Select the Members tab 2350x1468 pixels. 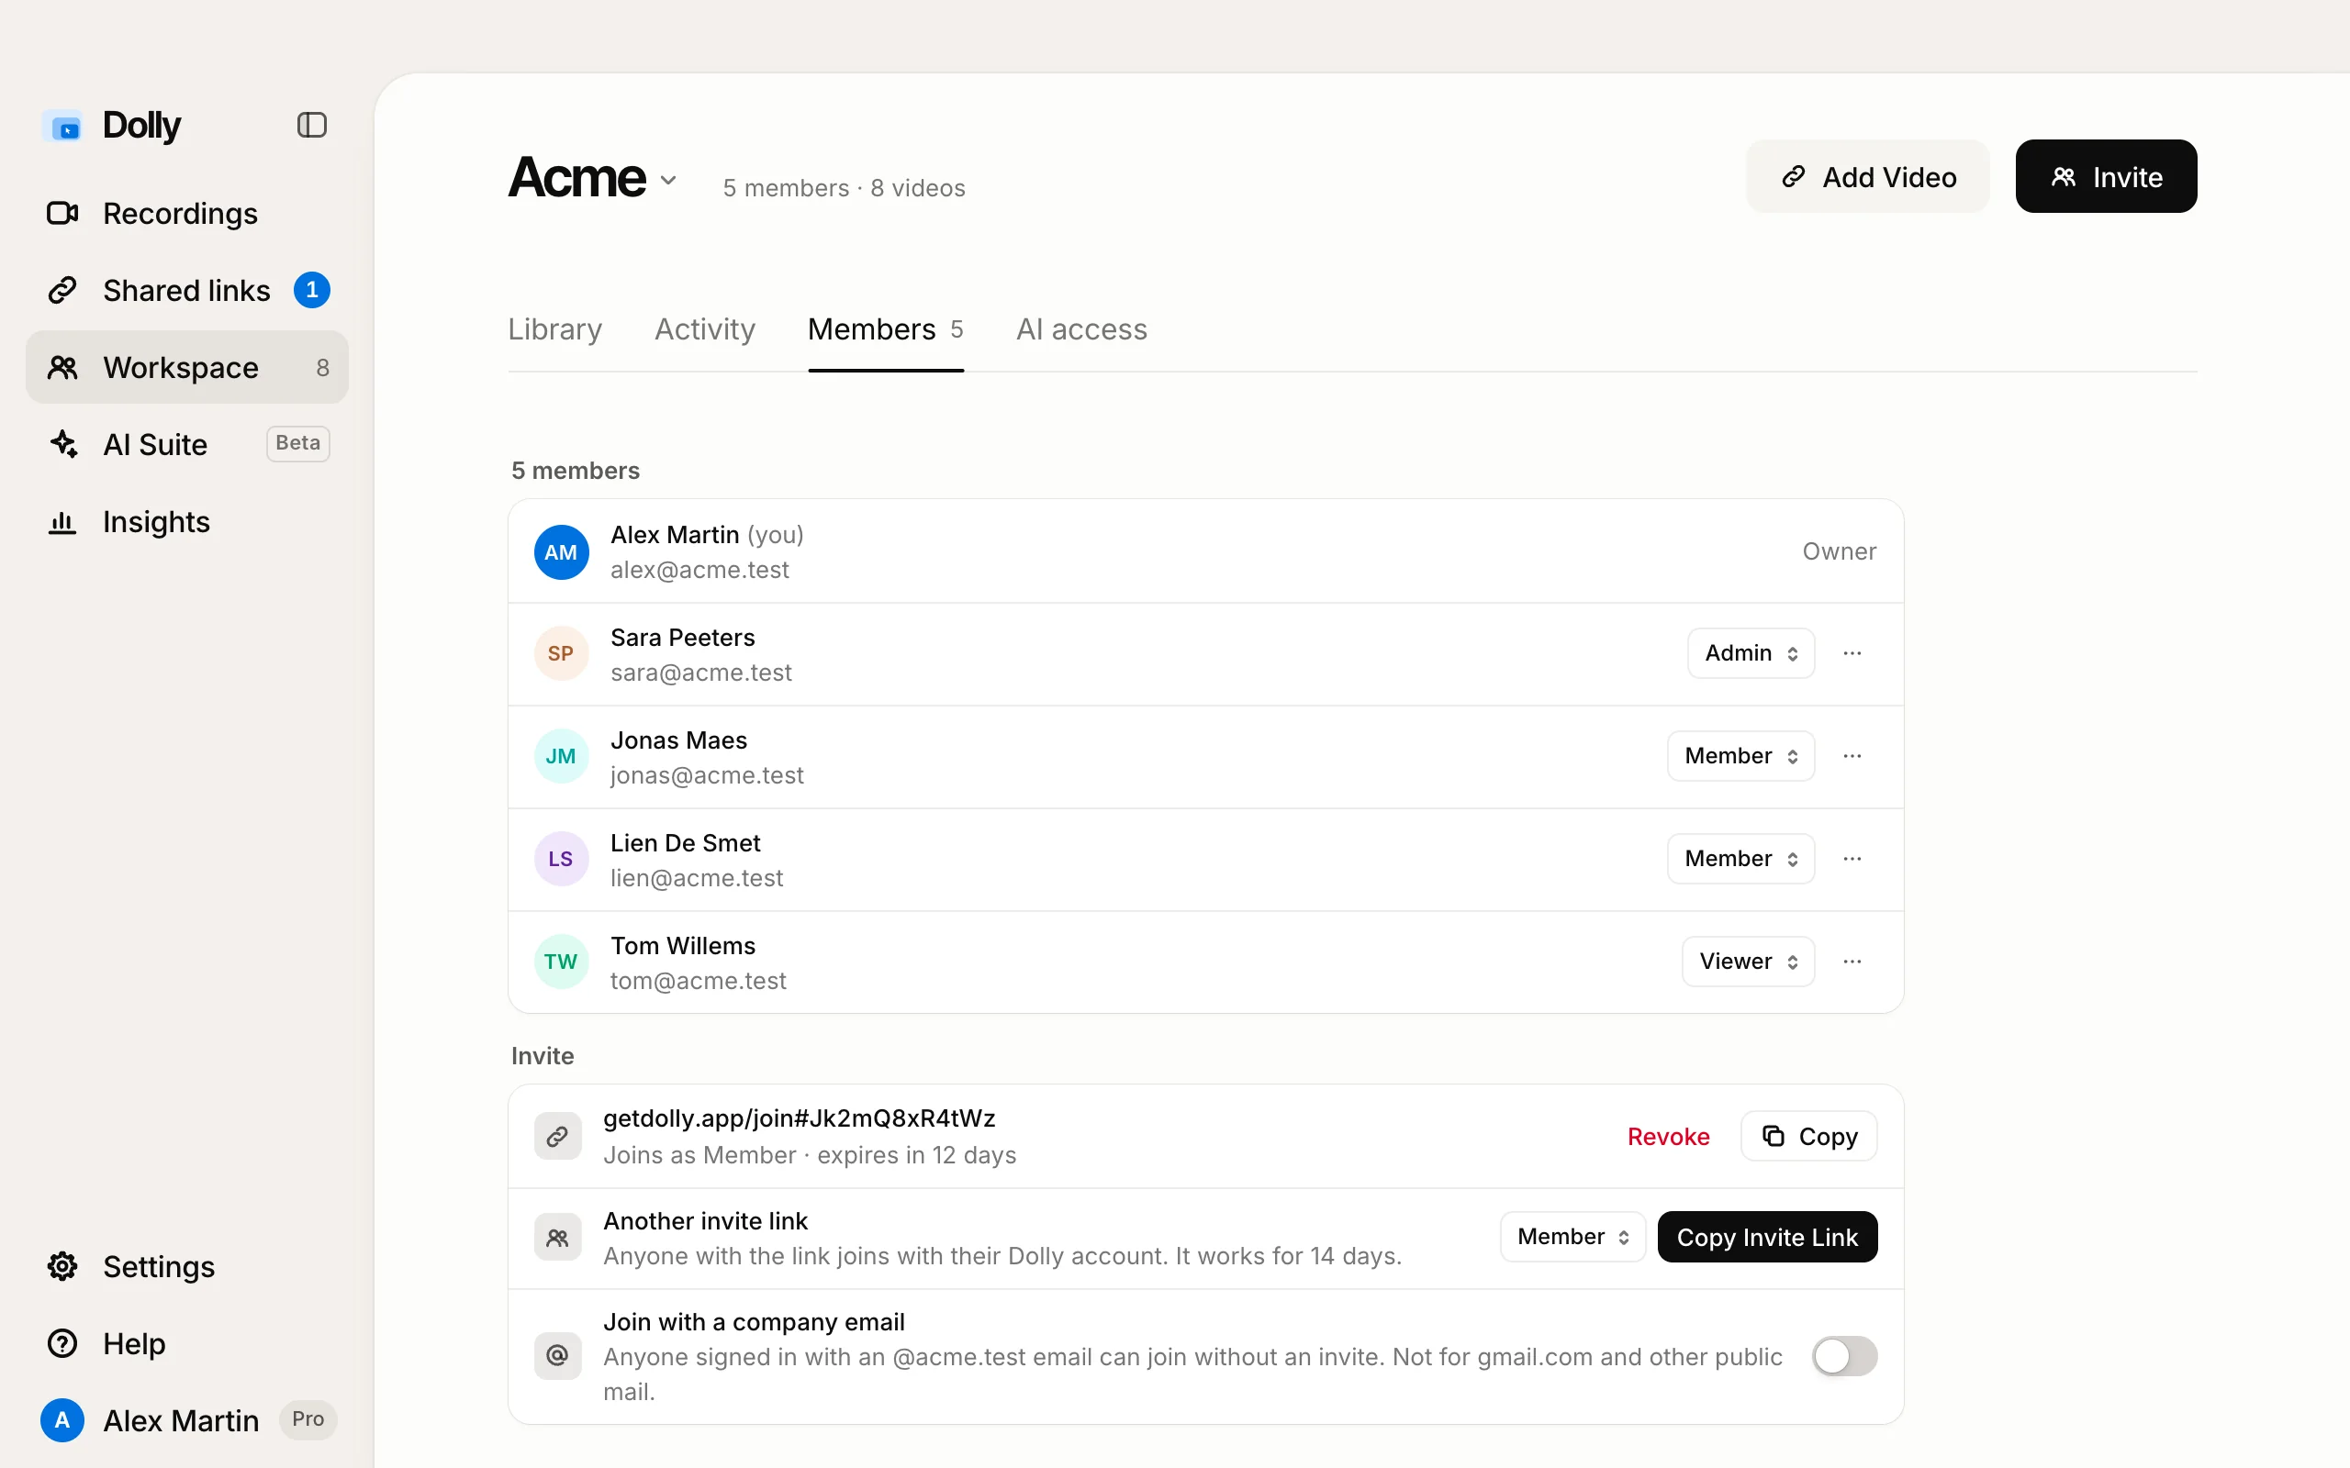coord(886,330)
